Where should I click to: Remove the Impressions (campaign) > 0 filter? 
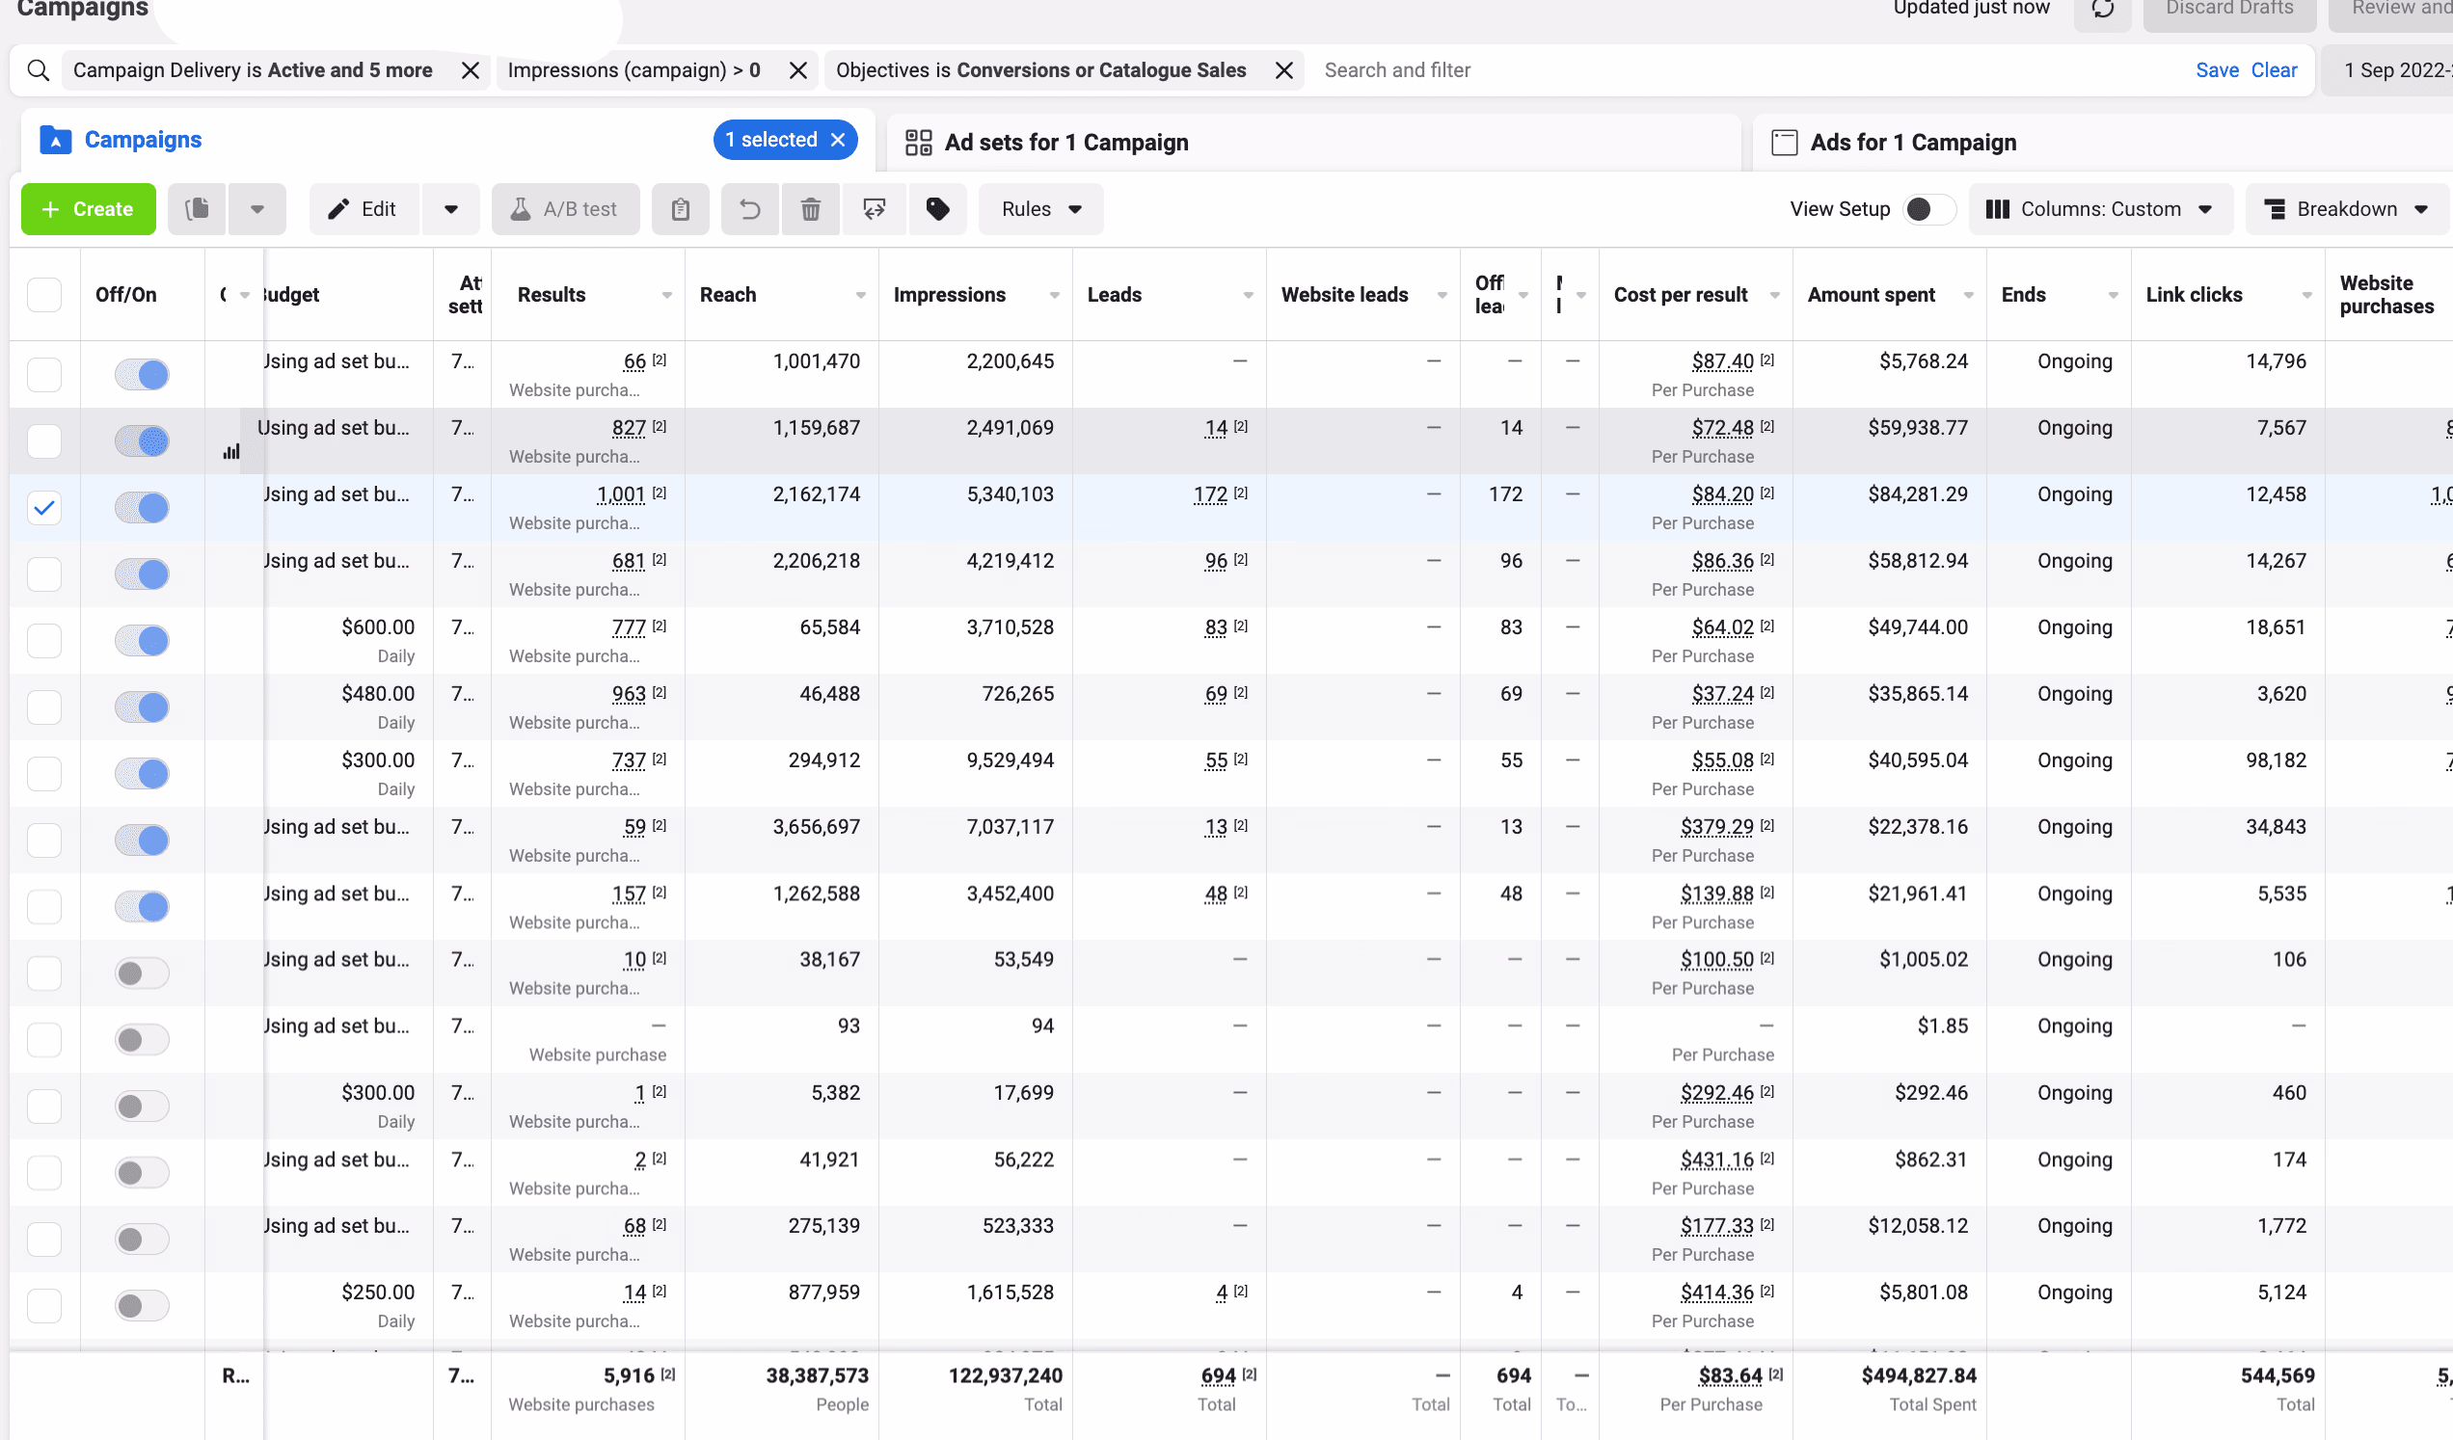(798, 70)
